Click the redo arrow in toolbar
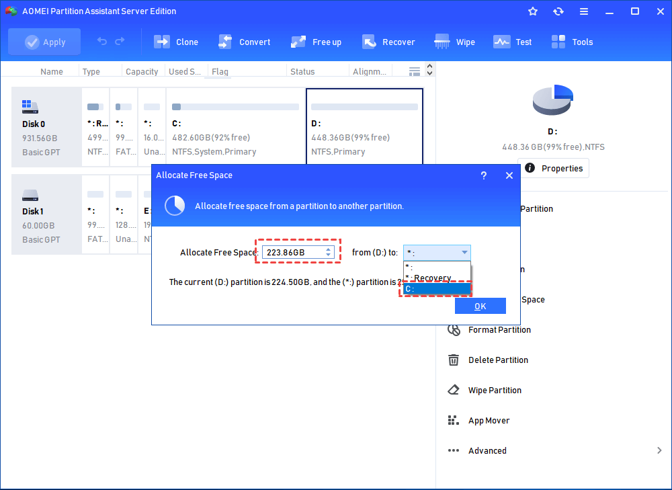This screenshot has height=490, width=672. click(x=120, y=41)
